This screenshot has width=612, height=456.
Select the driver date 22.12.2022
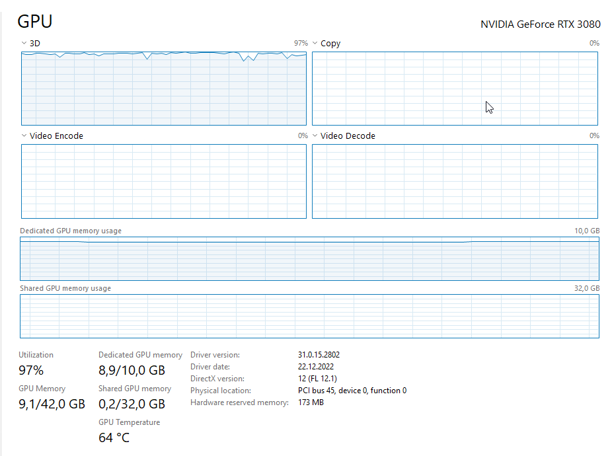[315, 367]
